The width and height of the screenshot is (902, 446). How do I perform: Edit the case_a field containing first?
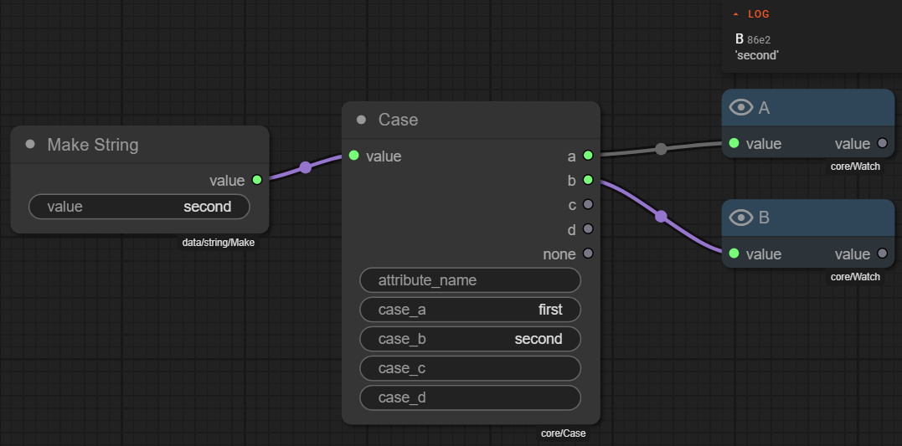pos(470,310)
